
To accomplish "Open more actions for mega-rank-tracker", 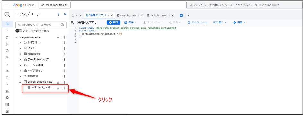I will [64, 37].
